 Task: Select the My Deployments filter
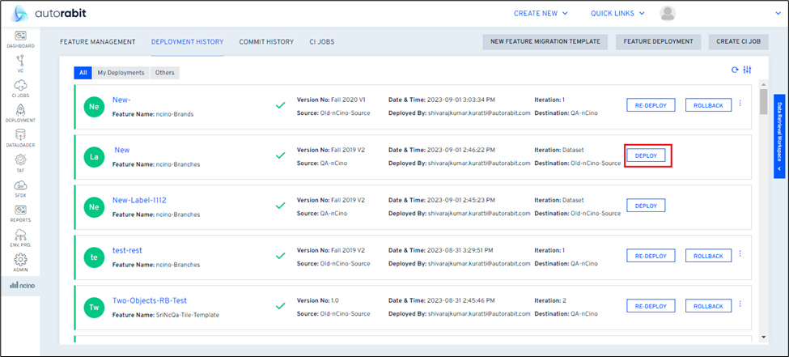pos(121,73)
